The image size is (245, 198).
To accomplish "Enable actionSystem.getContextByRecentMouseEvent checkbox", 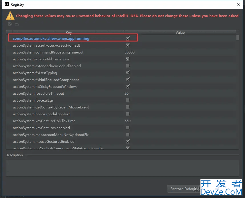I will (x=128, y=107).
